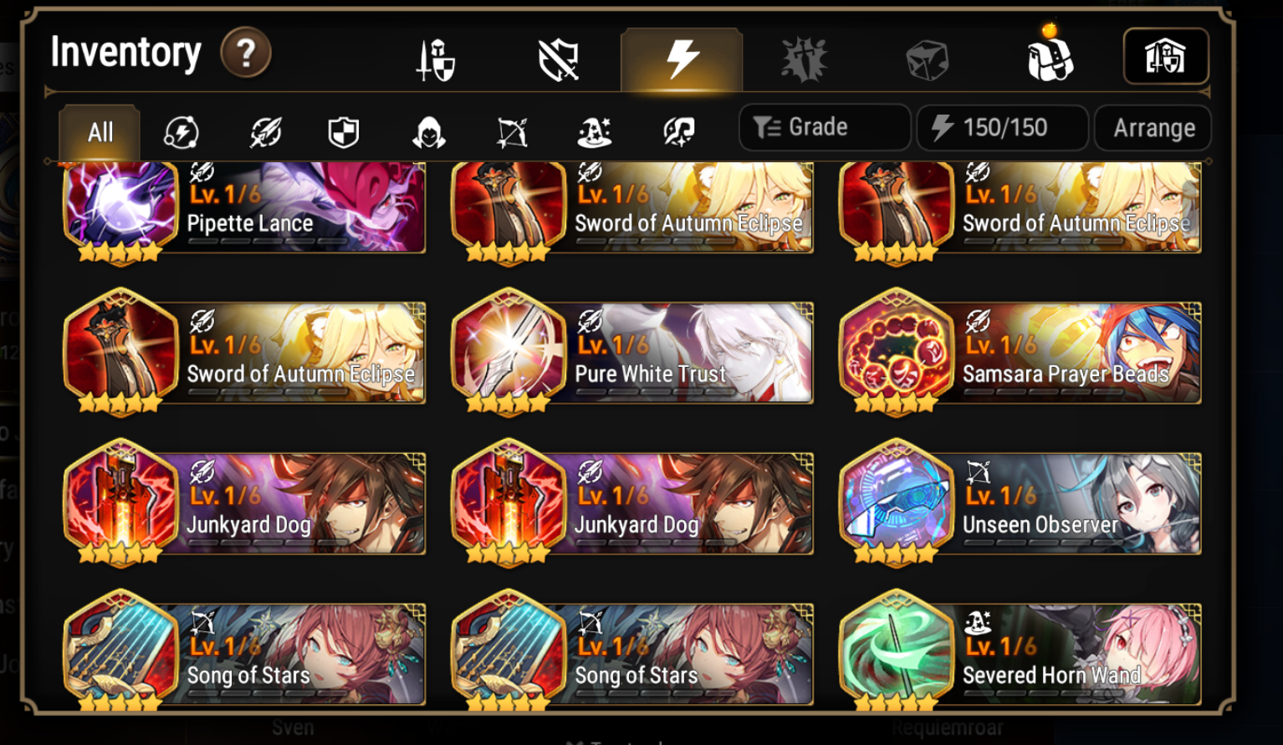Screen dimensions: 1283x745
Task: Choose the Unseen Observer artifact card
Action: click(x=1020, y=502)
